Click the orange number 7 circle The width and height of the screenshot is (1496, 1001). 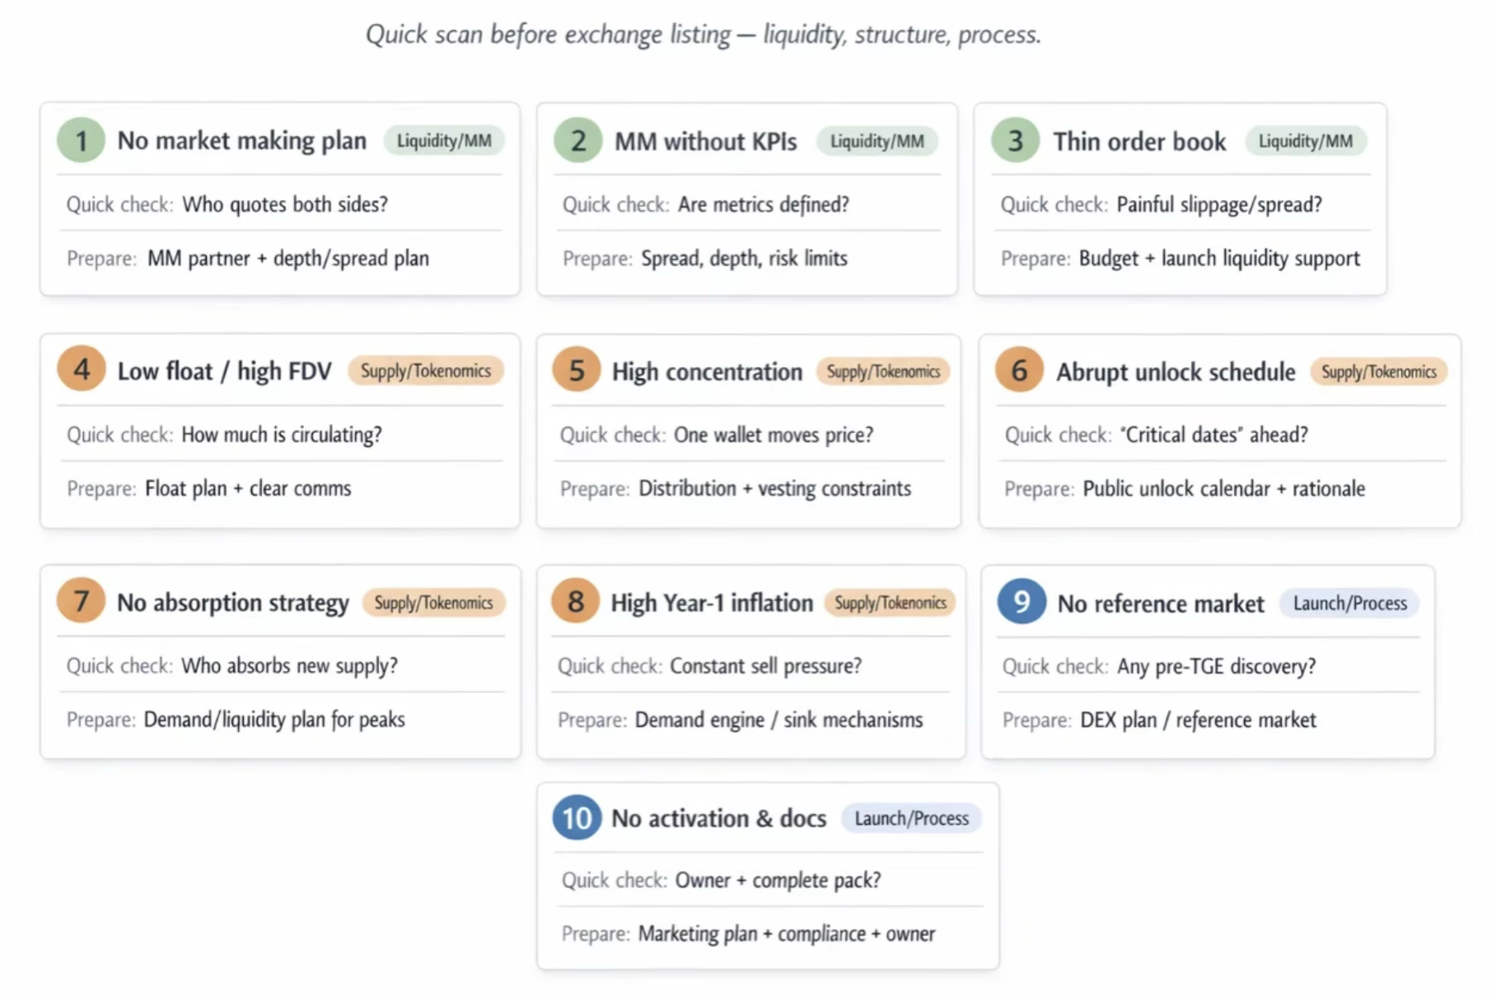(x=81, y=601)
